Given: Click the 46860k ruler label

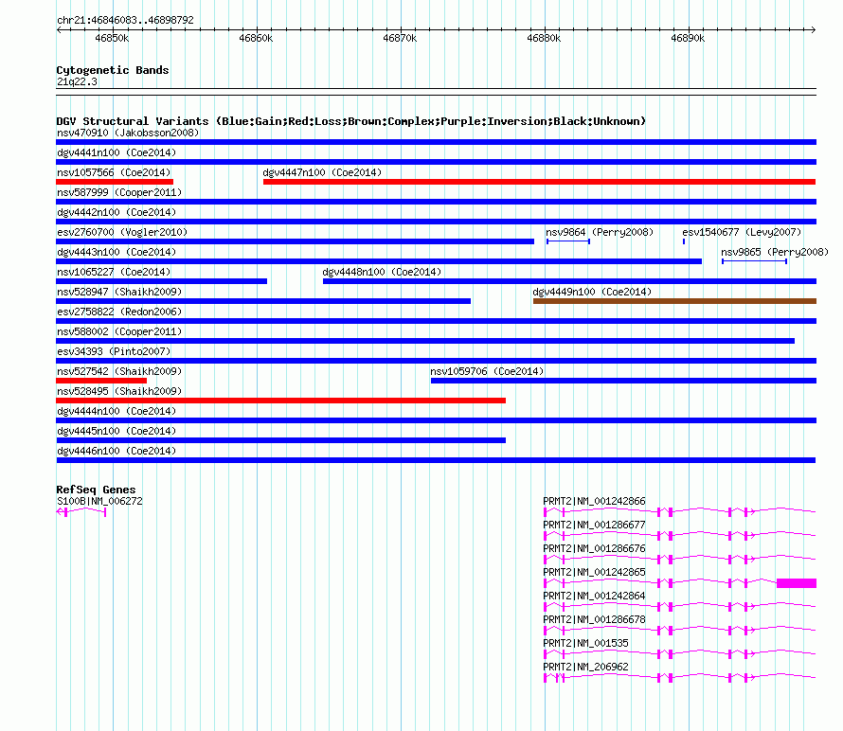Looking at the screenshot, I should (x=256, y=38).
